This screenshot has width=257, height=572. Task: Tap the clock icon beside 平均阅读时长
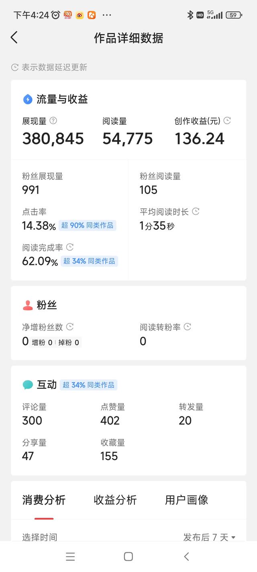(x=196, y=211)
